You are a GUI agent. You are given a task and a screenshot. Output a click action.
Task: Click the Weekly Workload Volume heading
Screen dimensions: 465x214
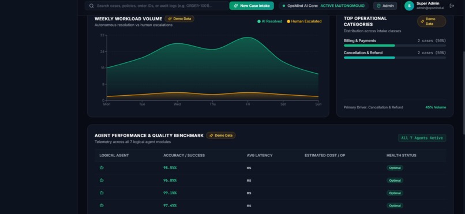click(x=129, y=18)
